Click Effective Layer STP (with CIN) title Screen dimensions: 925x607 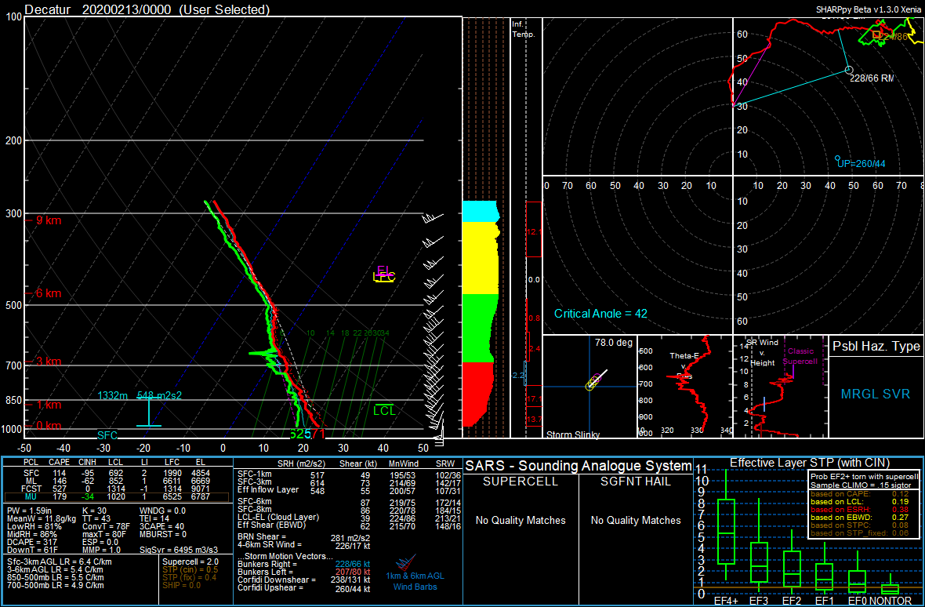click(809, 462)
